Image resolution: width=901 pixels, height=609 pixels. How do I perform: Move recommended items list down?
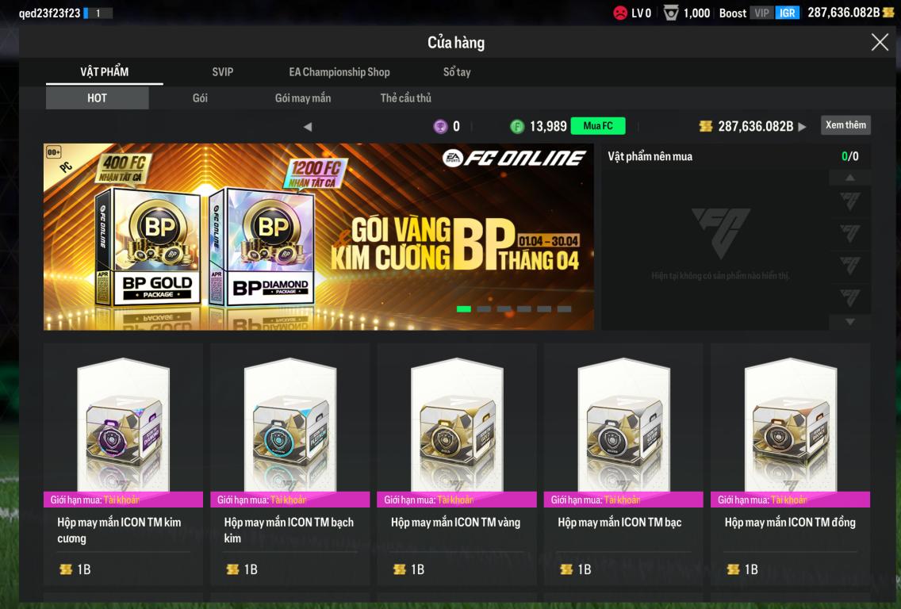(x=850, y=322)
